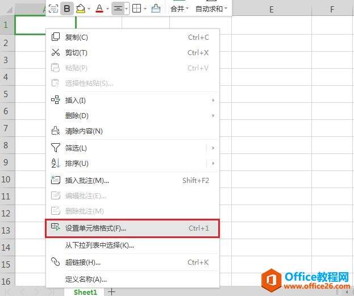354x296 pixels.
Task: Click the insert comment icon
Action: [x=56, y=180]
